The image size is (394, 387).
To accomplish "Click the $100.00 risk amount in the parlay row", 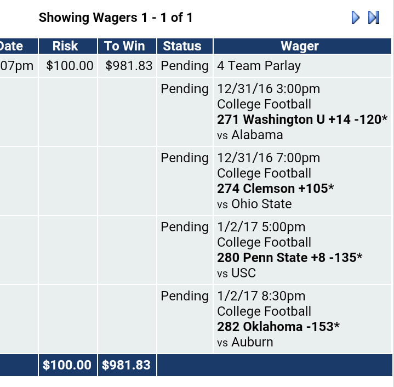I will [70, 66].
